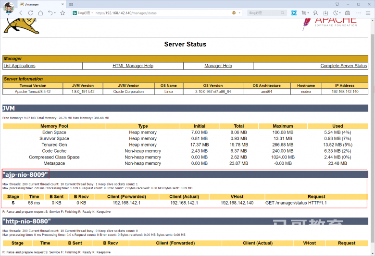Screen dimensions: 375x256
Task: Click the scrollbar down arrow
Action: pos(373,254)
